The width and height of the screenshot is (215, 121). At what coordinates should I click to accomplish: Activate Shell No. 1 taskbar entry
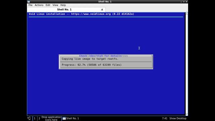71,118
